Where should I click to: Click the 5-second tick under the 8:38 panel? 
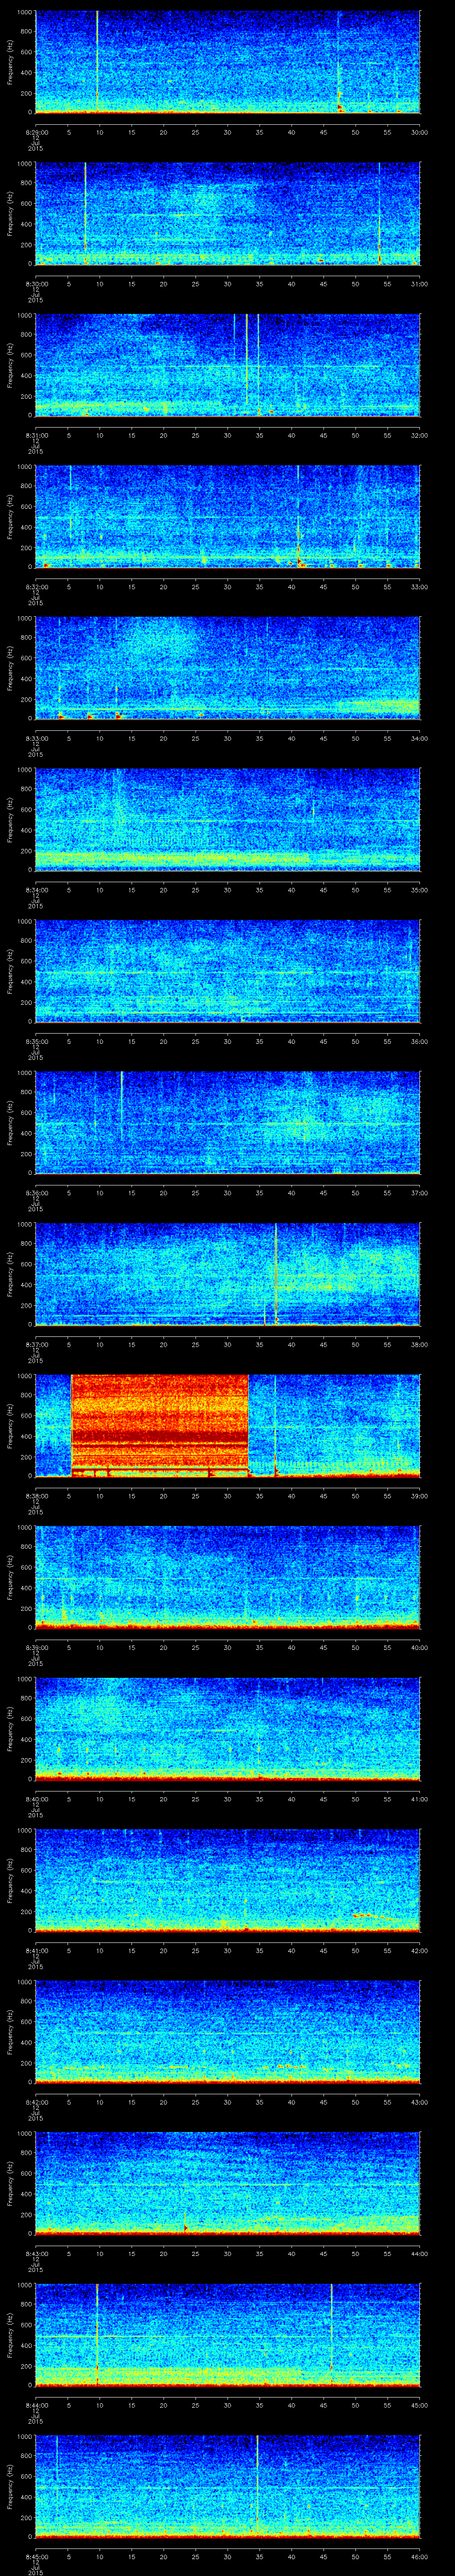tap(69, 1496)
